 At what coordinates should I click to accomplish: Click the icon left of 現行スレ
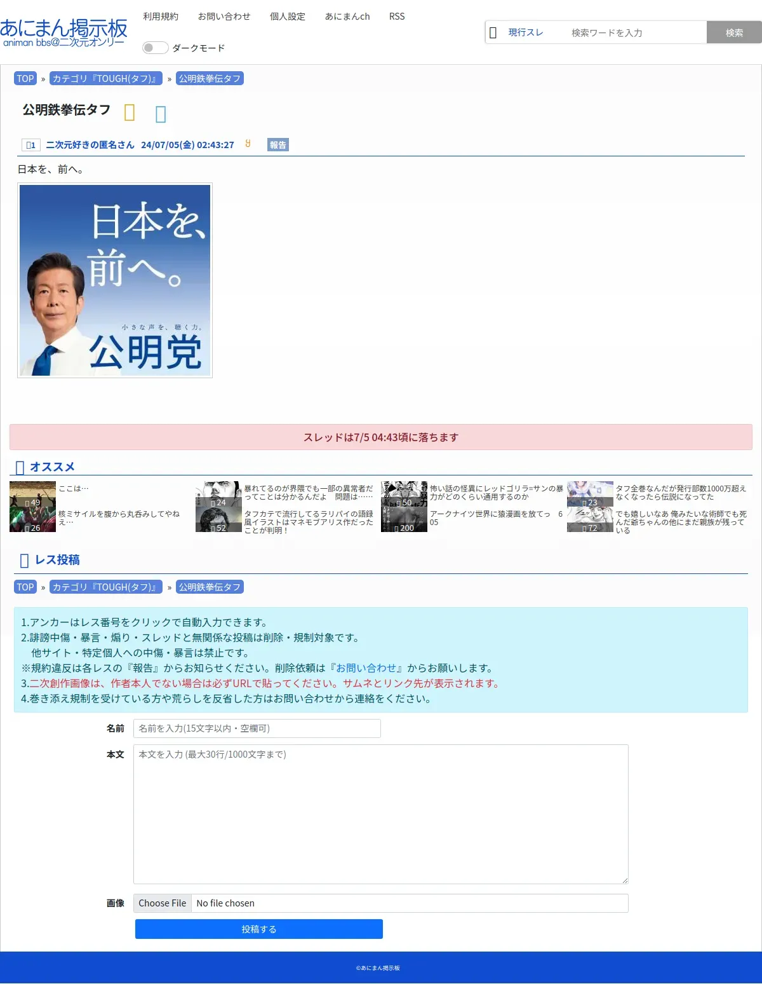pyautogui.click(x=493, y=32)
